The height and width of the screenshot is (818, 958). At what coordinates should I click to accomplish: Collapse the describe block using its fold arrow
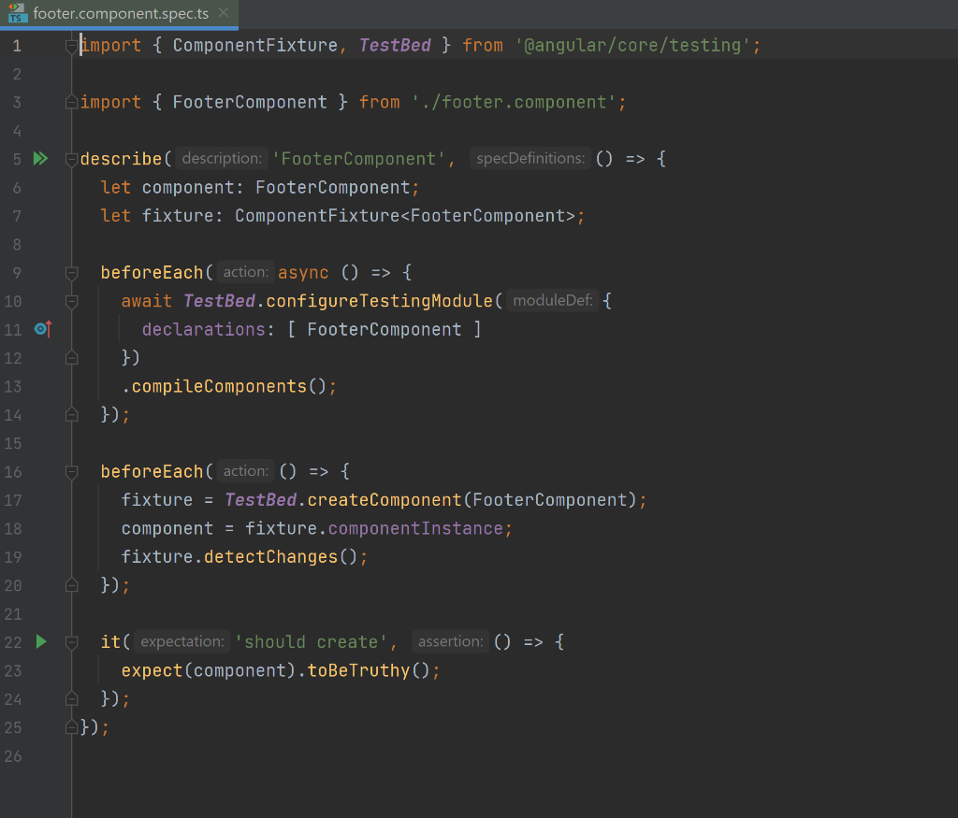pyautogui.click(x=71, y=158)
